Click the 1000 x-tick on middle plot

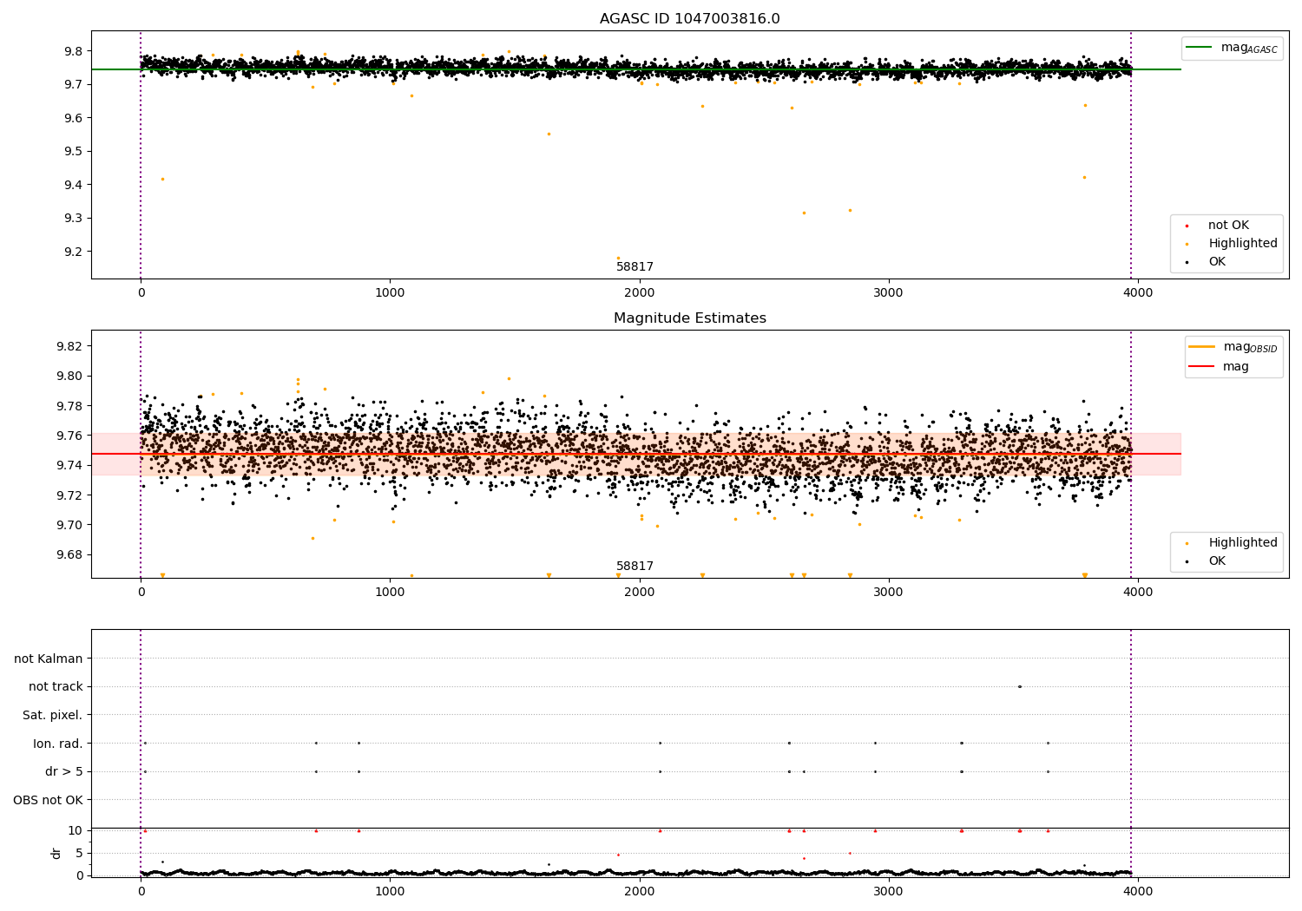coord(390,592)
